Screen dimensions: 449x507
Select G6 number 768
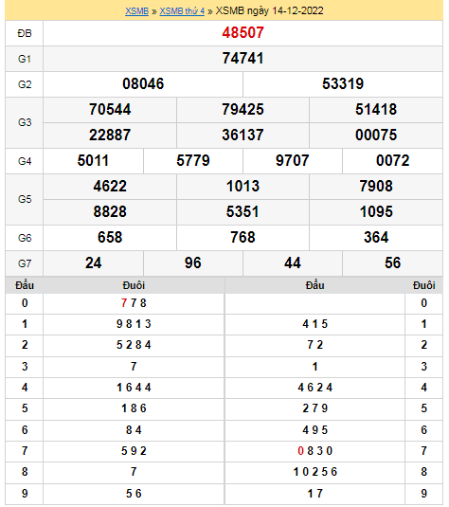pos(242,237)
